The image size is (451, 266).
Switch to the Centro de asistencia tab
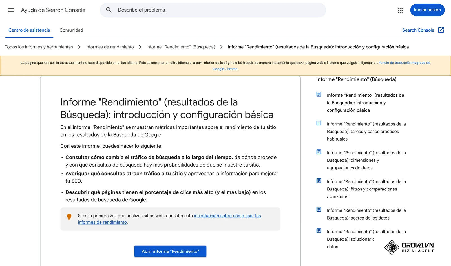(x=29, y=30)
